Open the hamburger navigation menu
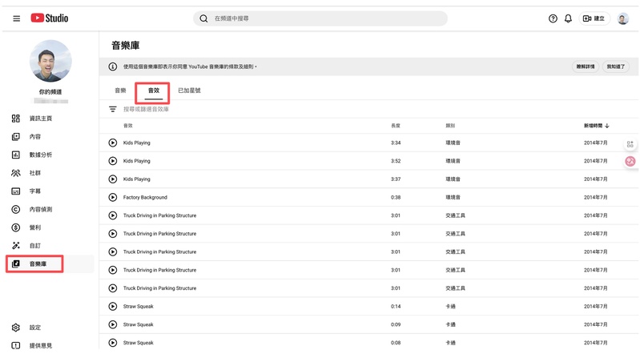 [16, 18]
